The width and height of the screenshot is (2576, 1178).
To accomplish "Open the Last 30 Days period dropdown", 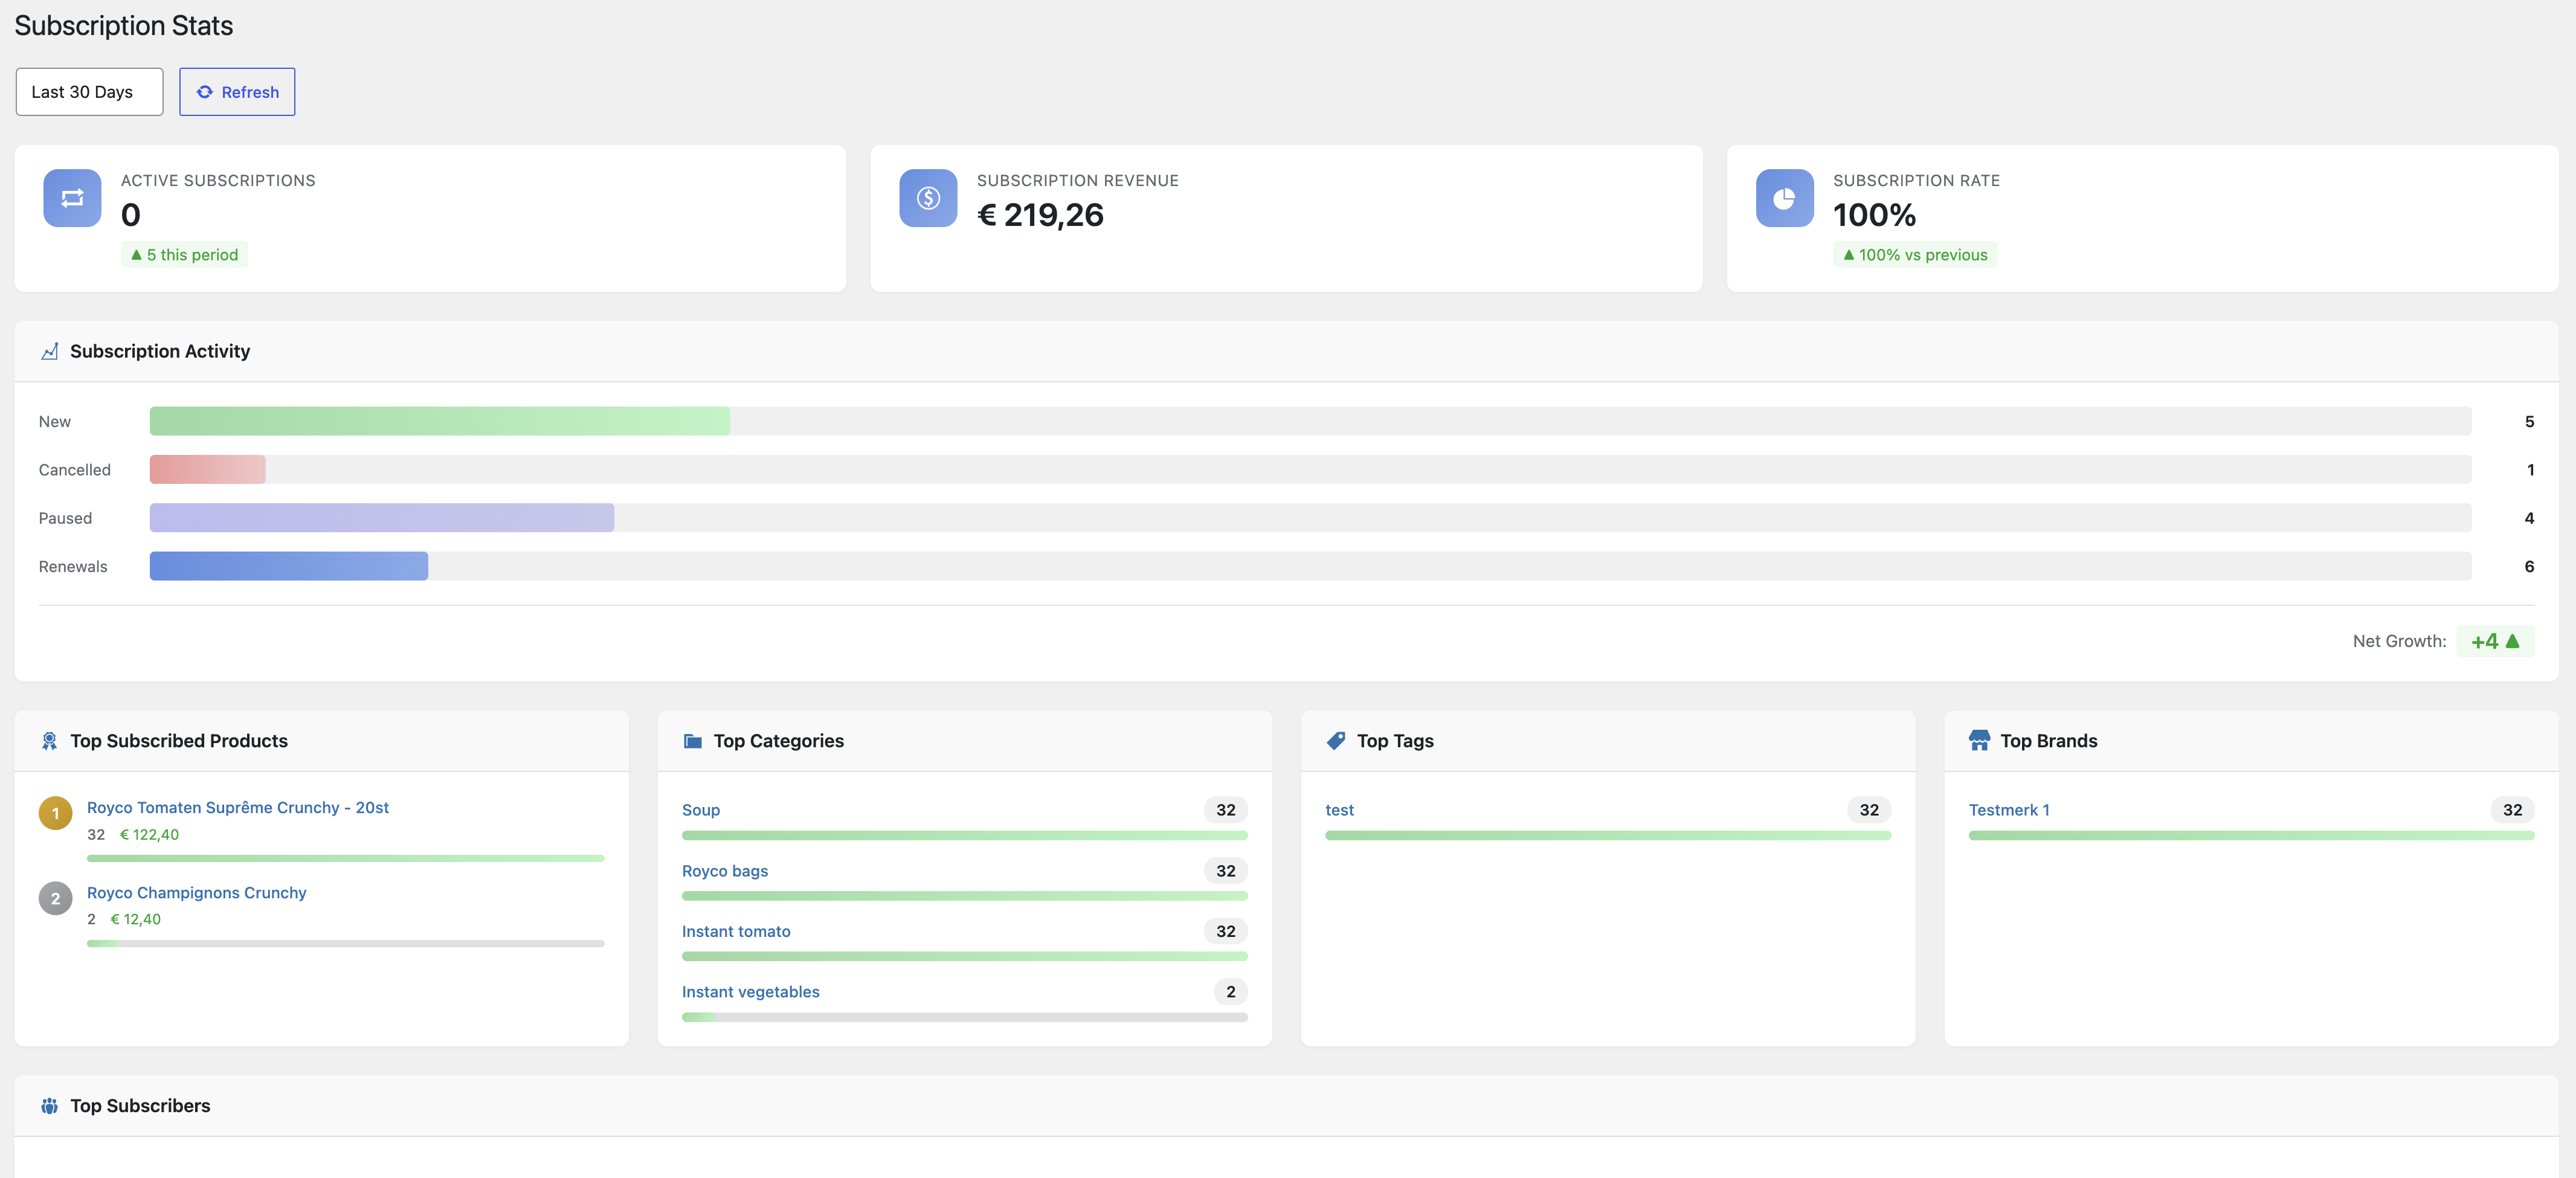I will 89,92.
